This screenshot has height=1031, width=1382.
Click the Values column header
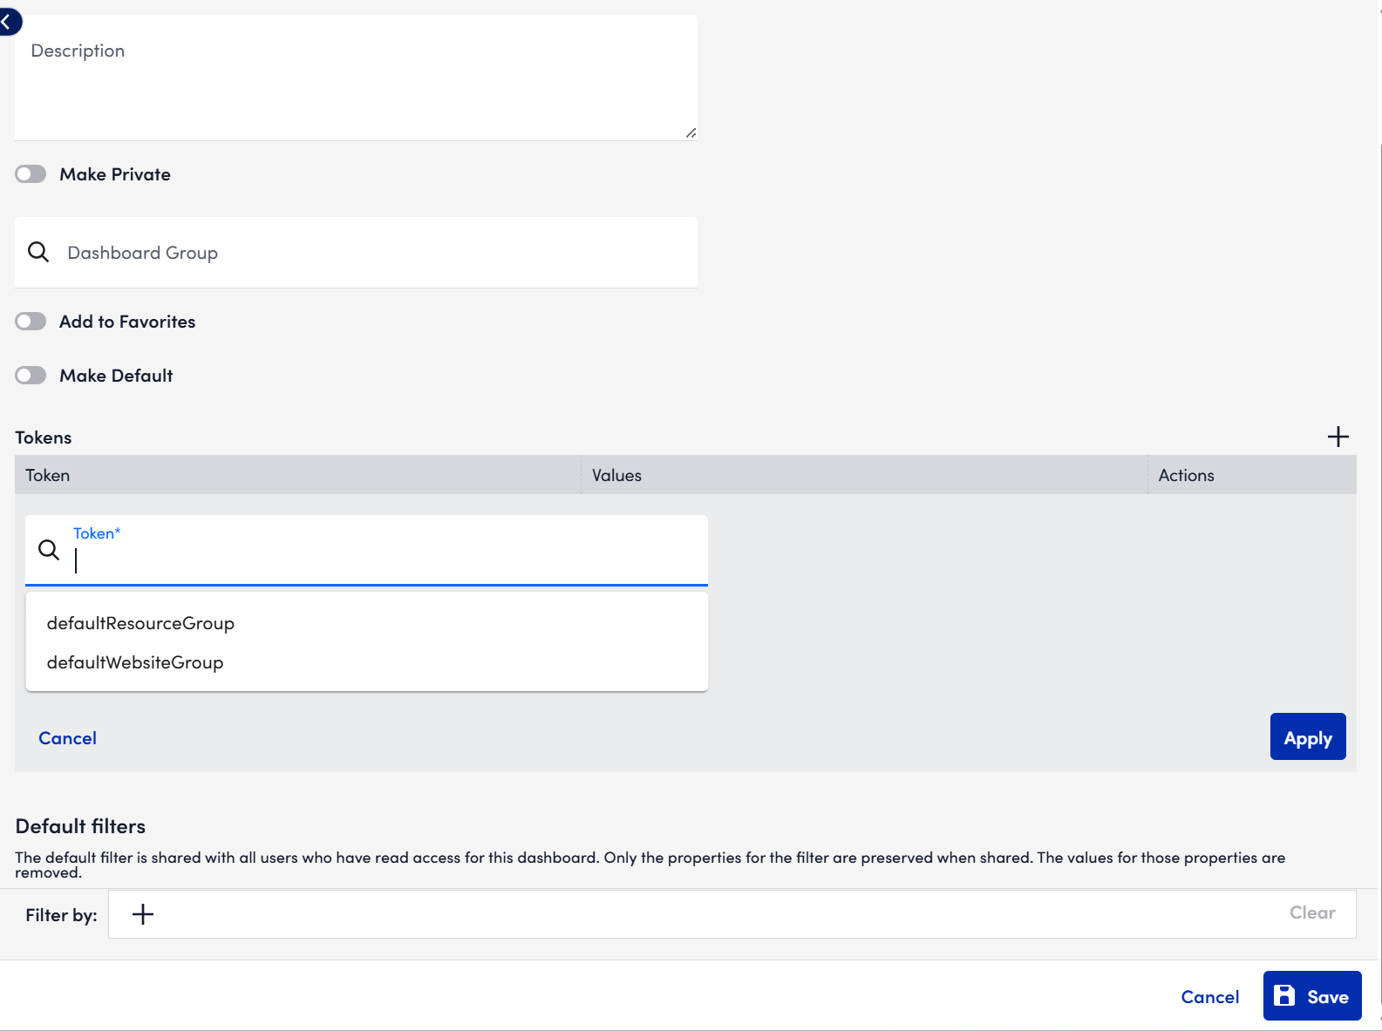pyautogui.click(x=616, y=475)
